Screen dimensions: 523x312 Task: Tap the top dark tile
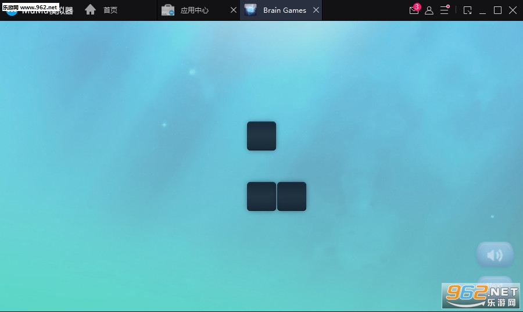tap(261, 136)
